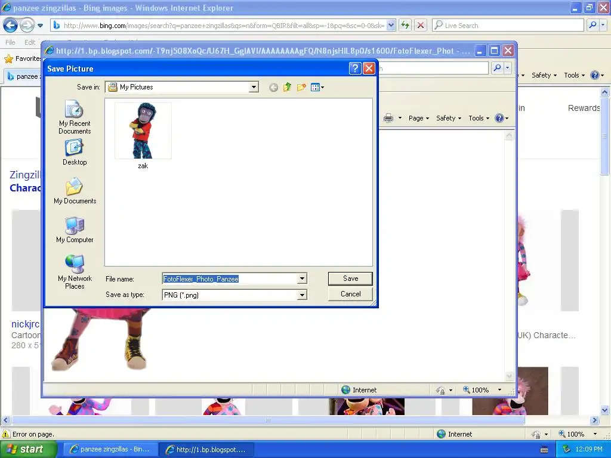The image size is (611, 458).
Task: Open address bar dropdown arrow
Action: tap(391, 25)
